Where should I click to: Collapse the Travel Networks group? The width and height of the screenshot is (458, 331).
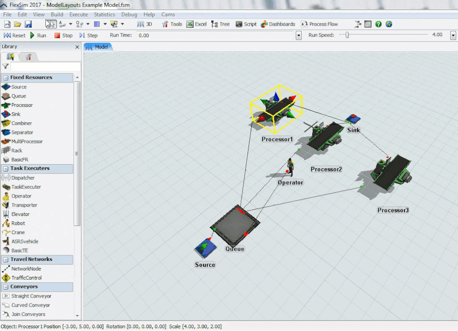click(6, 259)
